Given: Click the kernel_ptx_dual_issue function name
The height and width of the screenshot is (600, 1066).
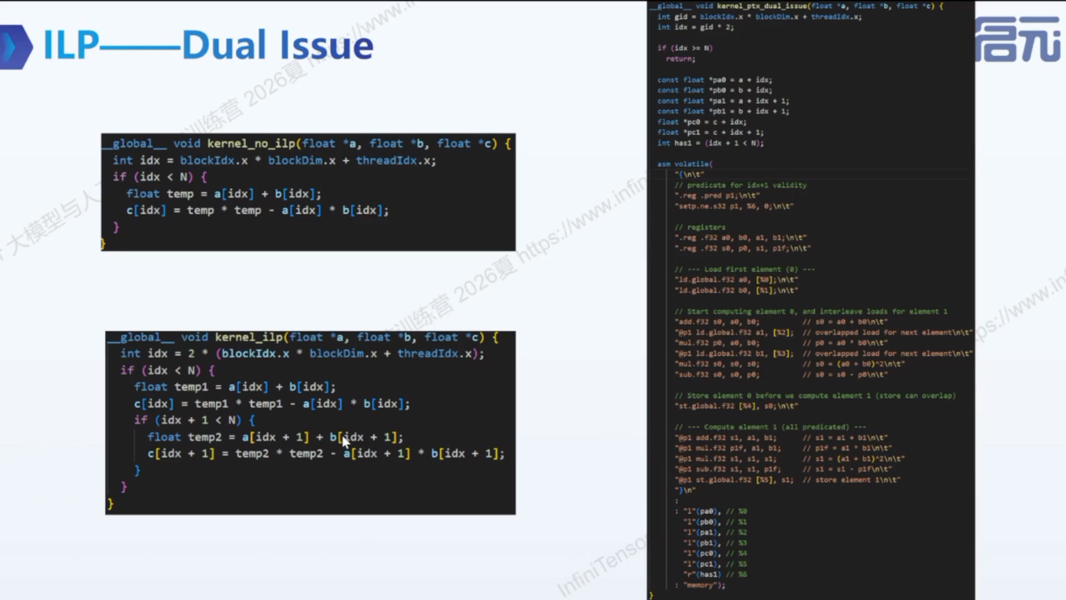Looking at the screenshot, I should 762,6.
